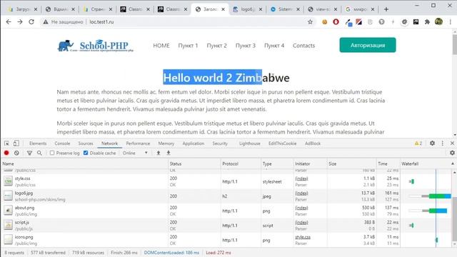This screenshot has width=457, height=257.
Task: Open the Memory tab
Action: [166, 143]
